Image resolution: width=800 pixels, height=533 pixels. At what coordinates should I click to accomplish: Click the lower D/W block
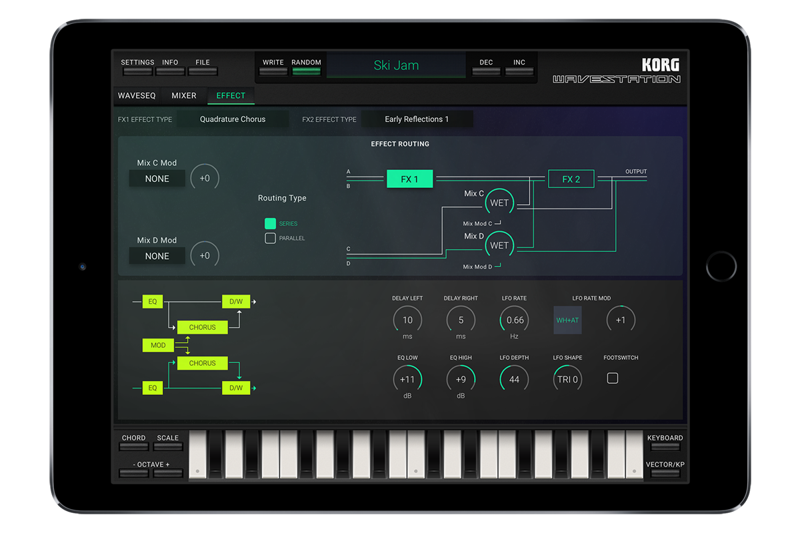click(236, 388)
